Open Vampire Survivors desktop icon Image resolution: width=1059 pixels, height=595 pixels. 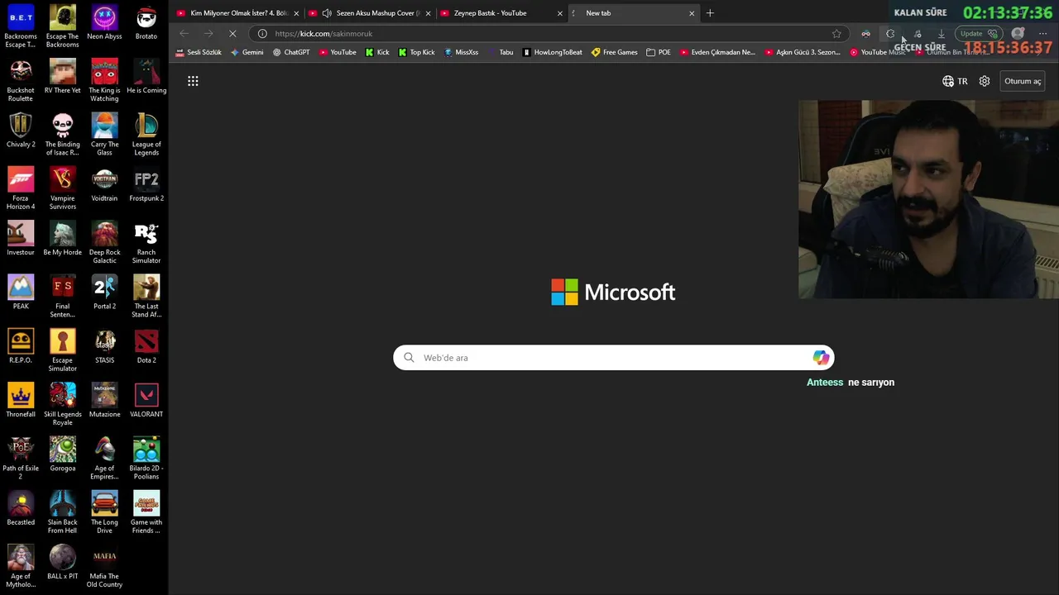tap(62, 188)
